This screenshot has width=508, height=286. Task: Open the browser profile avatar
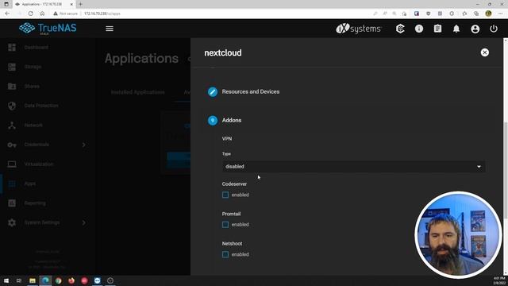click(x=488, y=14)
